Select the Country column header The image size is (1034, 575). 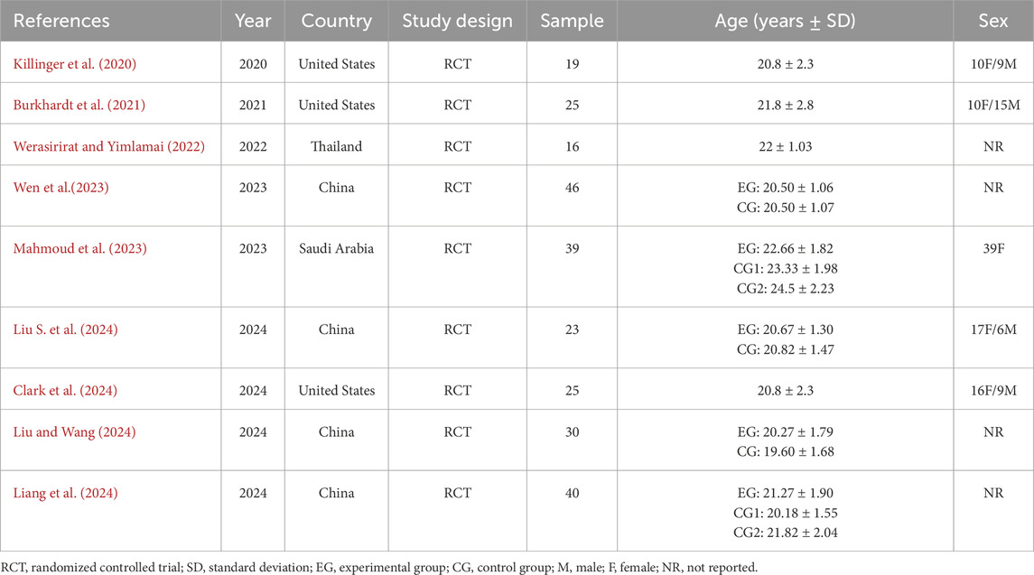(x=336, y=21)
